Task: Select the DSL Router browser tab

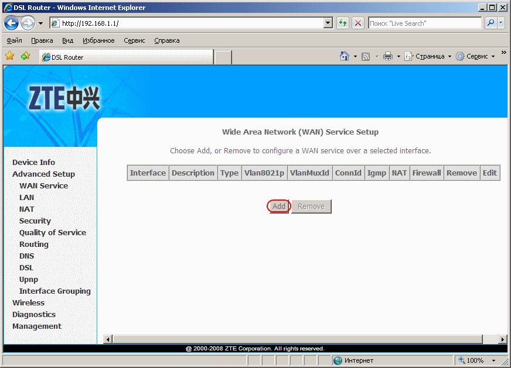Action: point(125,57)
